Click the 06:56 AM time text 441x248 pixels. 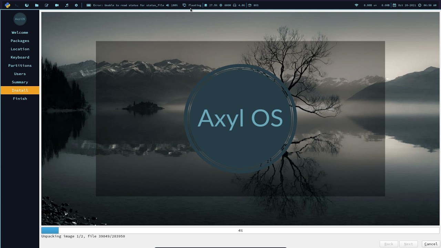pyautogui.click(x=430, y=5)
